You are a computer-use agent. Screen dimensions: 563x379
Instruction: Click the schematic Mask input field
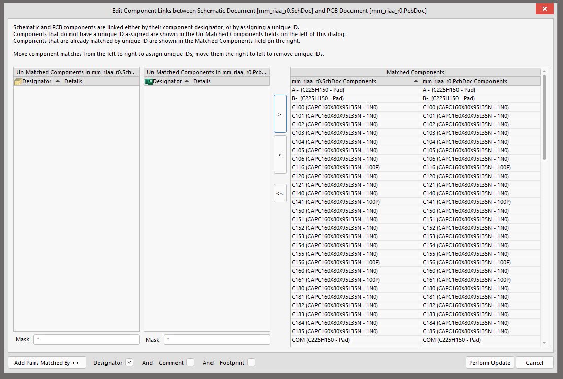tap(87, 339)
